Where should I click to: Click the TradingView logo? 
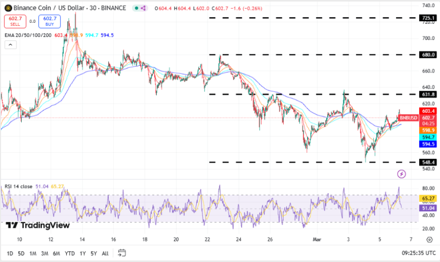click(x=37, y=225)
